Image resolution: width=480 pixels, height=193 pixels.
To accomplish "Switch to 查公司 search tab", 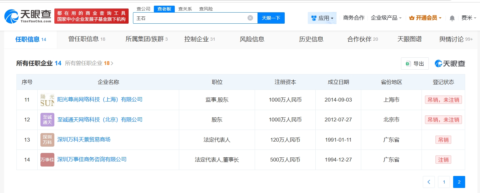I will pyautogui.click(x=143, y=9).
